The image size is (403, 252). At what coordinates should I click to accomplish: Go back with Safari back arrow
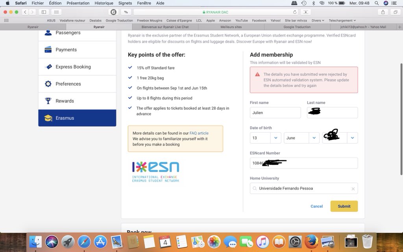[x=25, y=12]
